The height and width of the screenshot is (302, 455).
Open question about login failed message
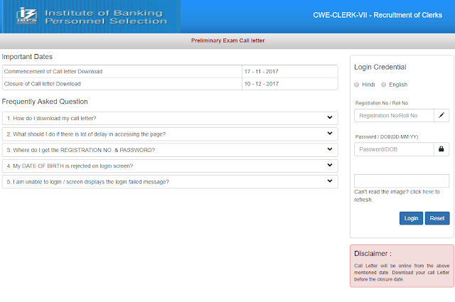tap(170, 182)
